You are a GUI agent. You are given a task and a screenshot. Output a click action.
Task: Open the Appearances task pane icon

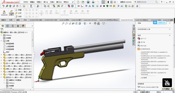134,38
